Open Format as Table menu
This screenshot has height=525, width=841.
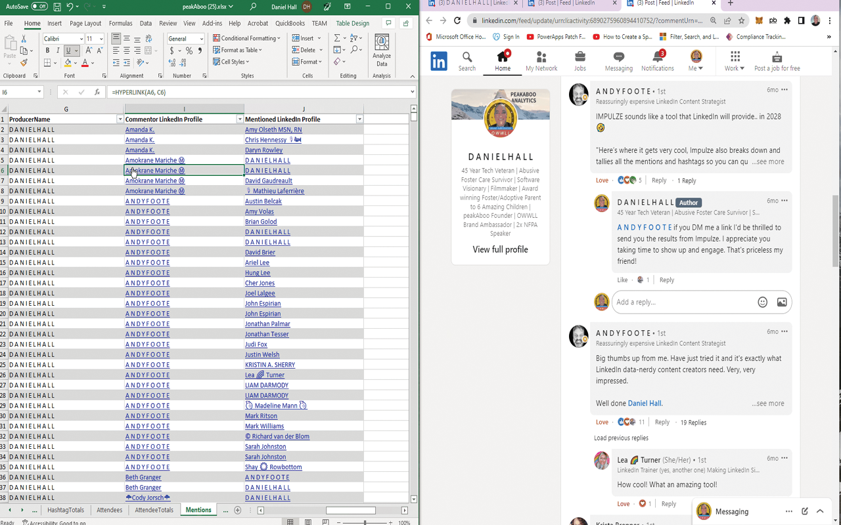click(237, 51)
